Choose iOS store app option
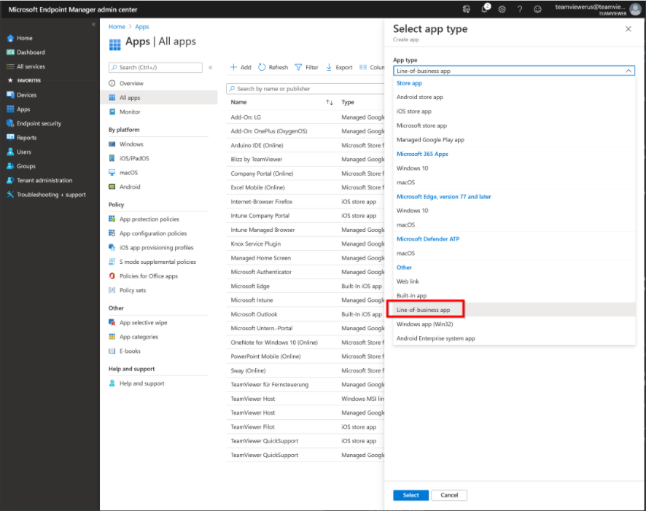 point(514,112)
